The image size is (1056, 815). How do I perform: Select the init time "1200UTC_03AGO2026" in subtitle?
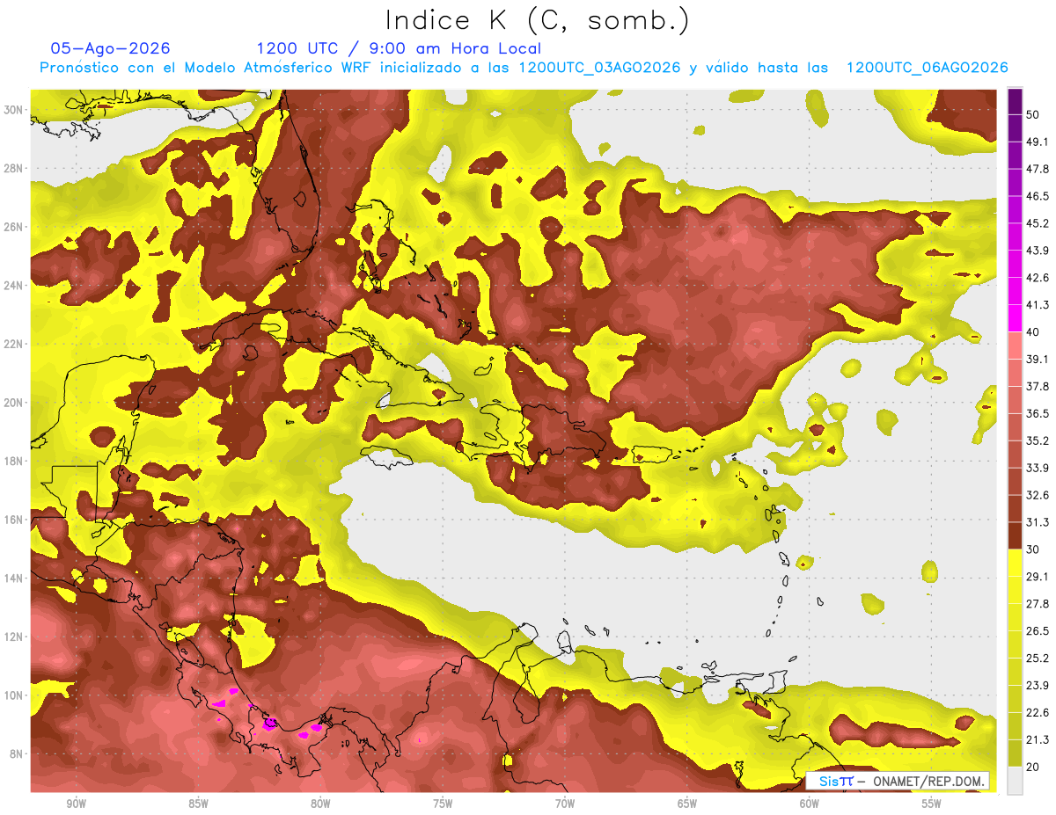(x=599, y=68)
